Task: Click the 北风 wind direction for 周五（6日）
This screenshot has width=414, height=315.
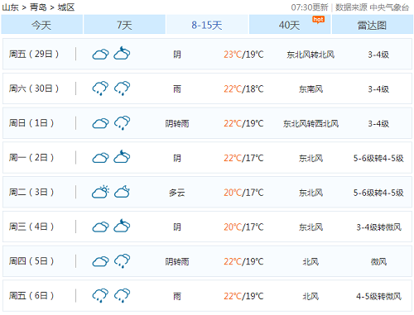Action: [x=310, y=296]
